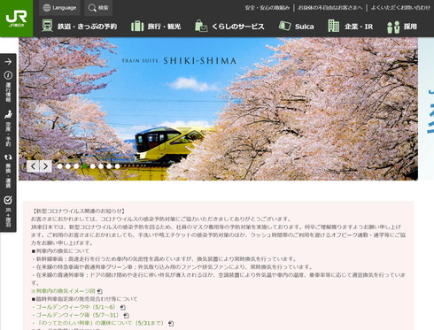
Task: Select the seventh carousel dot
Action: tap(109, 166)
